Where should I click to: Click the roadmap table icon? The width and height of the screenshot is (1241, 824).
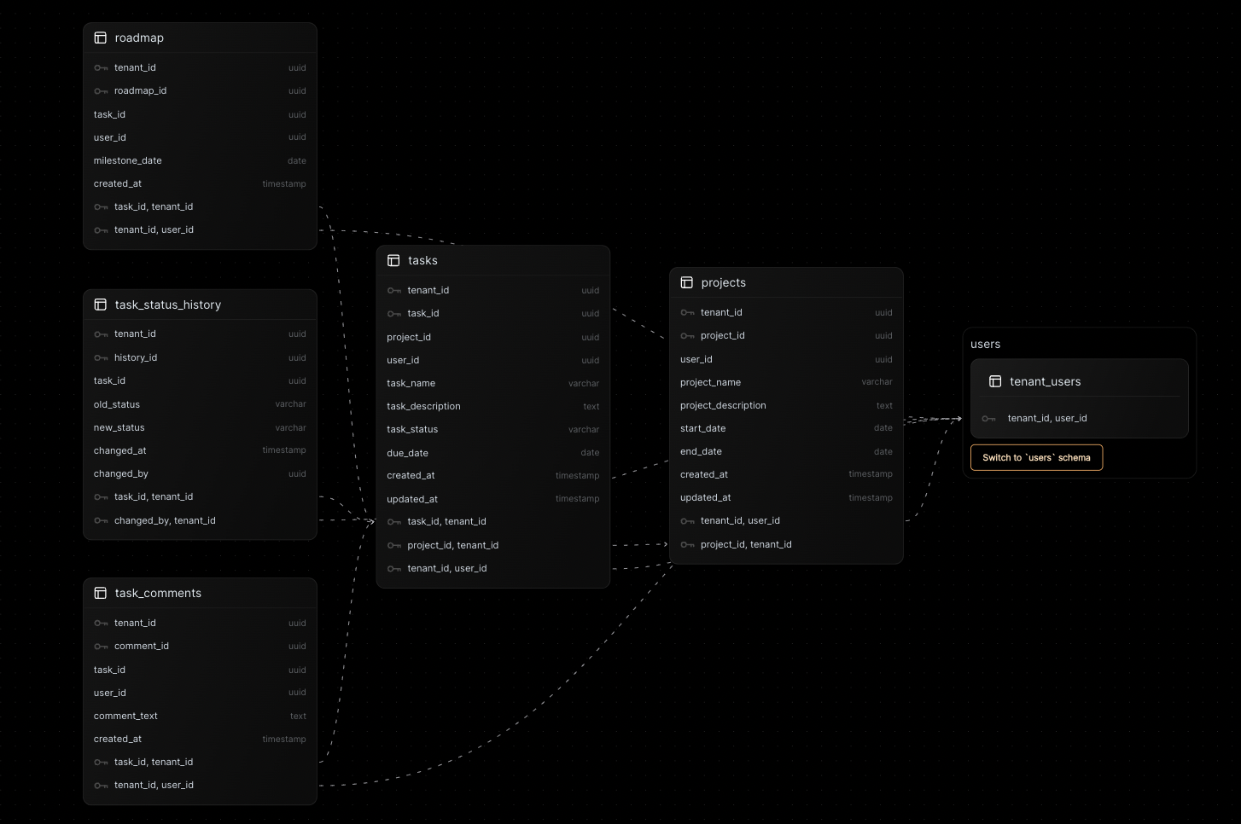(x=100, y=38)
